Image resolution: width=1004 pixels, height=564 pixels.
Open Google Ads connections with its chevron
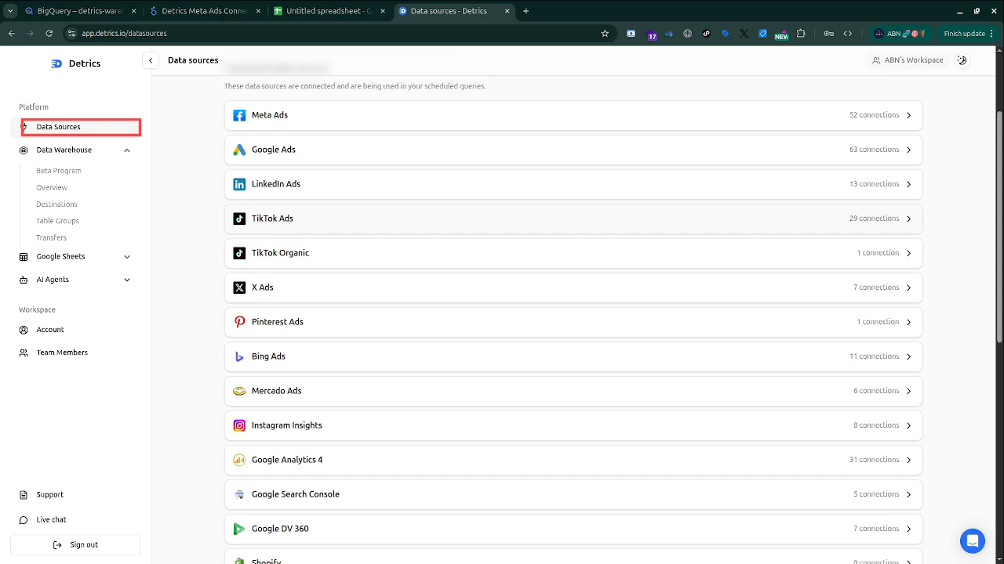909,150
